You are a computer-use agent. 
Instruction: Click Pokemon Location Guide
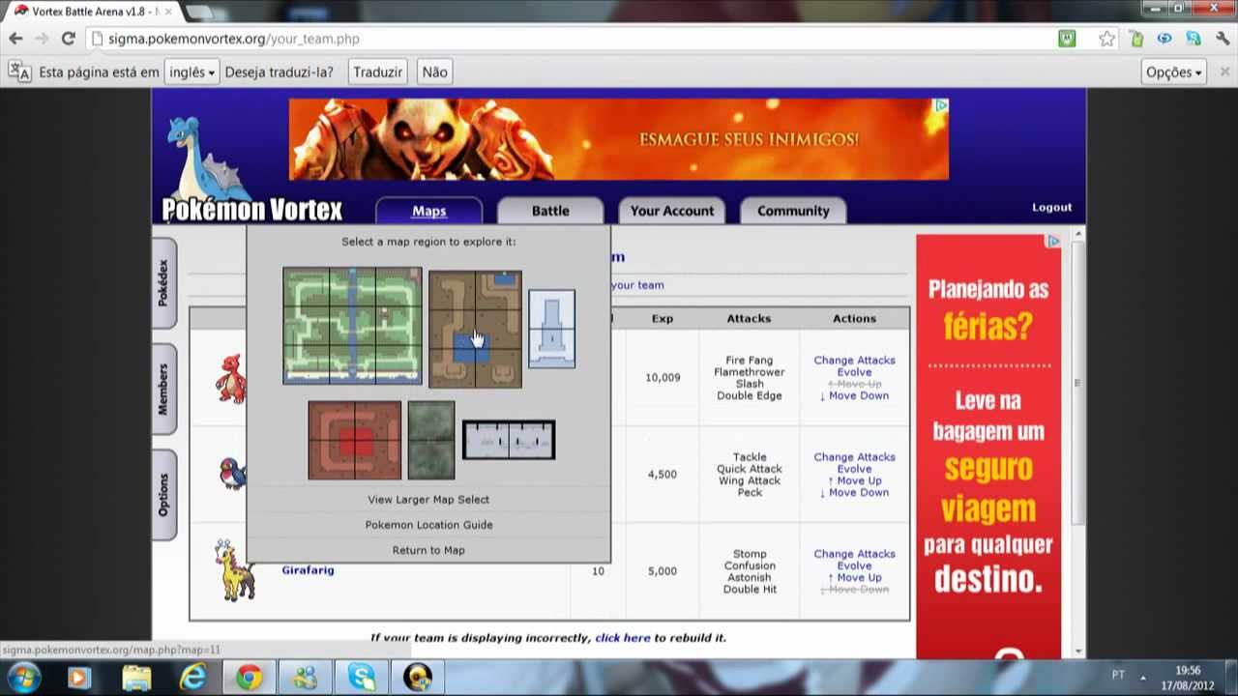428,525
